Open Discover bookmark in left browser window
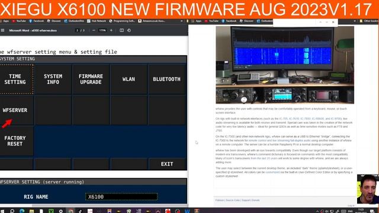The image size is (379, 213). (54, 21)
